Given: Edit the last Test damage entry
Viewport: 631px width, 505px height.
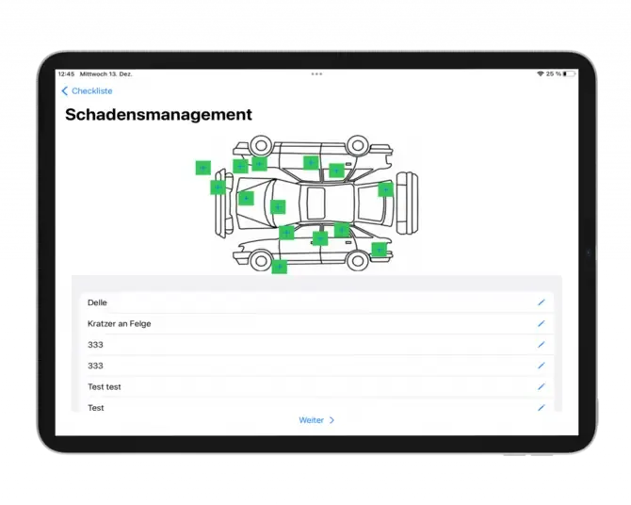Looking at the screenshot, I should [x=542, y=408].
